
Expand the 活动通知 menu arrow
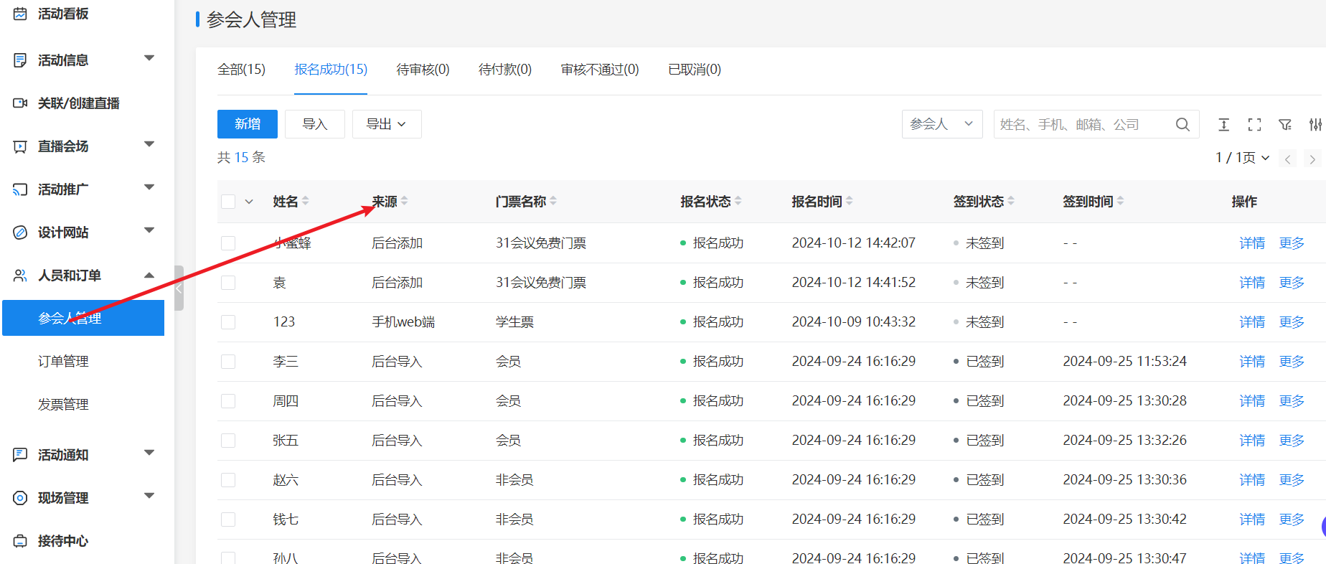(x=149, y=453)
